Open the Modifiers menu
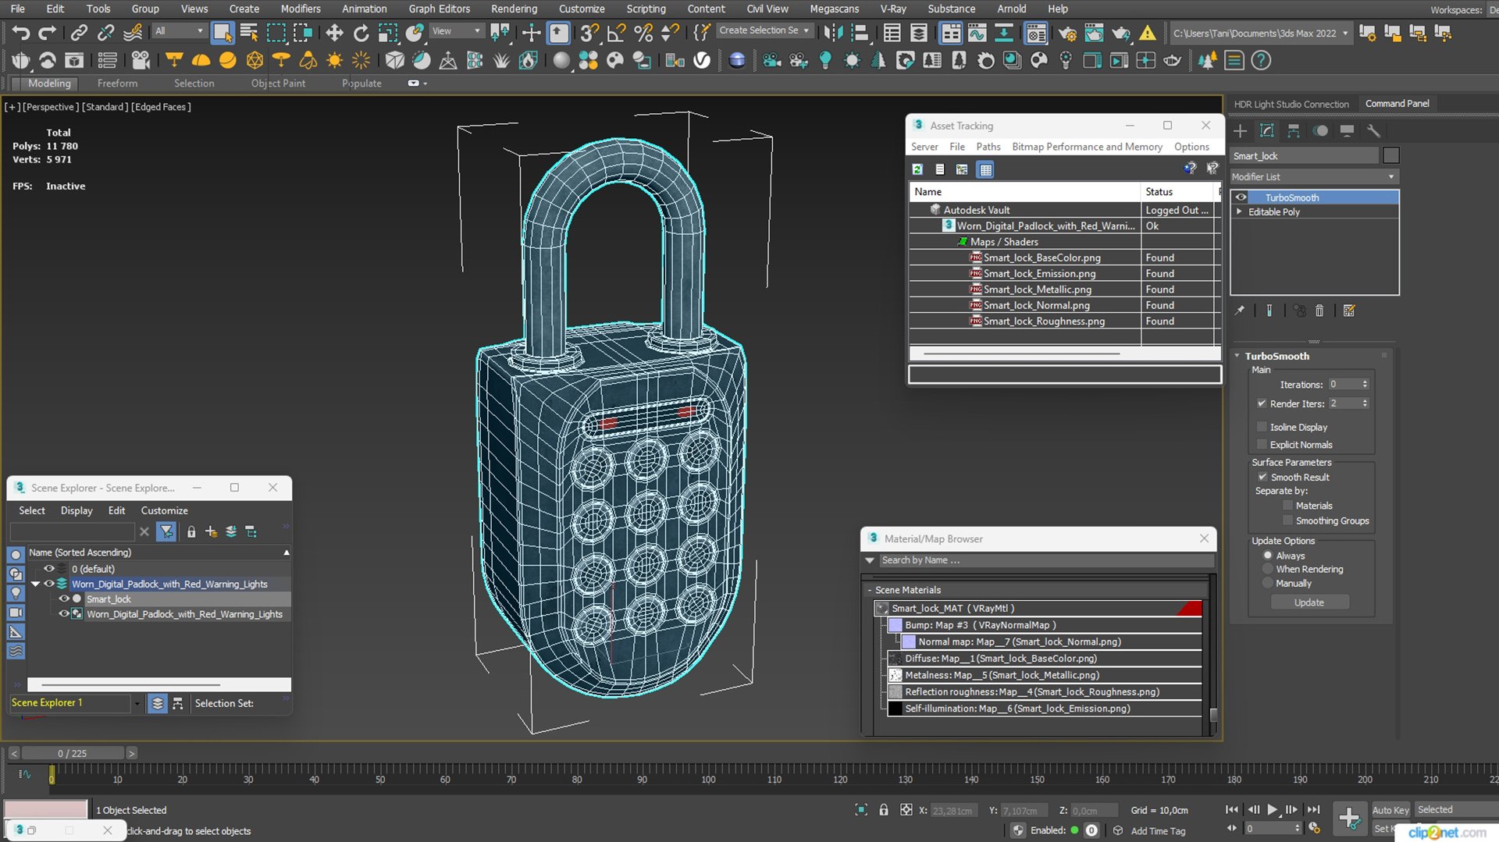Screen dimensions: 1499x842 pyautogui.click(x=301, y=9)
